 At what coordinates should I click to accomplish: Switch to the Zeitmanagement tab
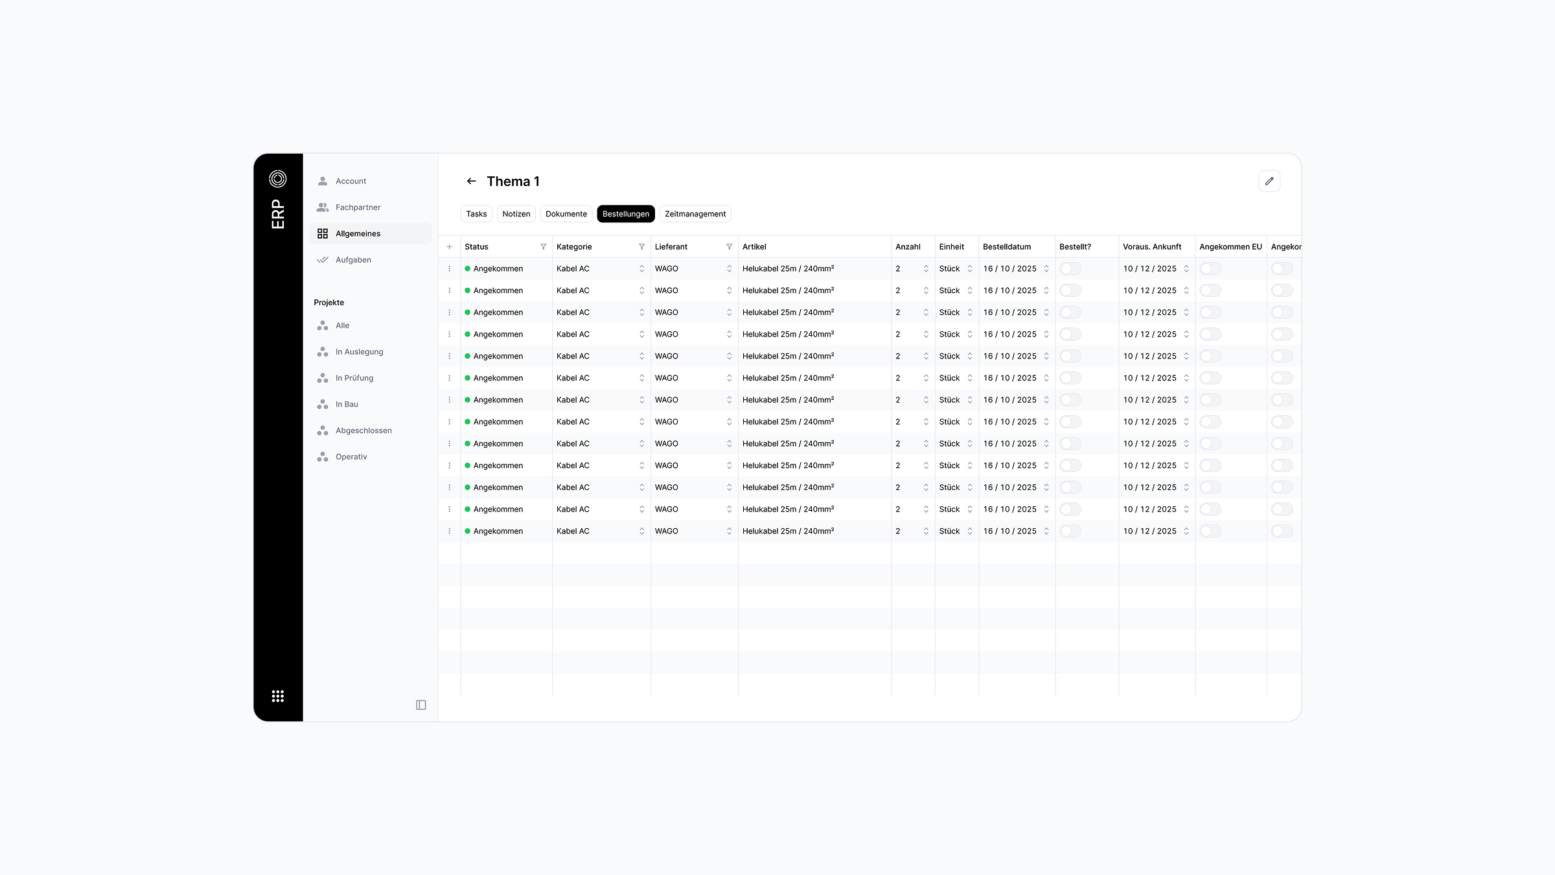[x=695, y=214]
